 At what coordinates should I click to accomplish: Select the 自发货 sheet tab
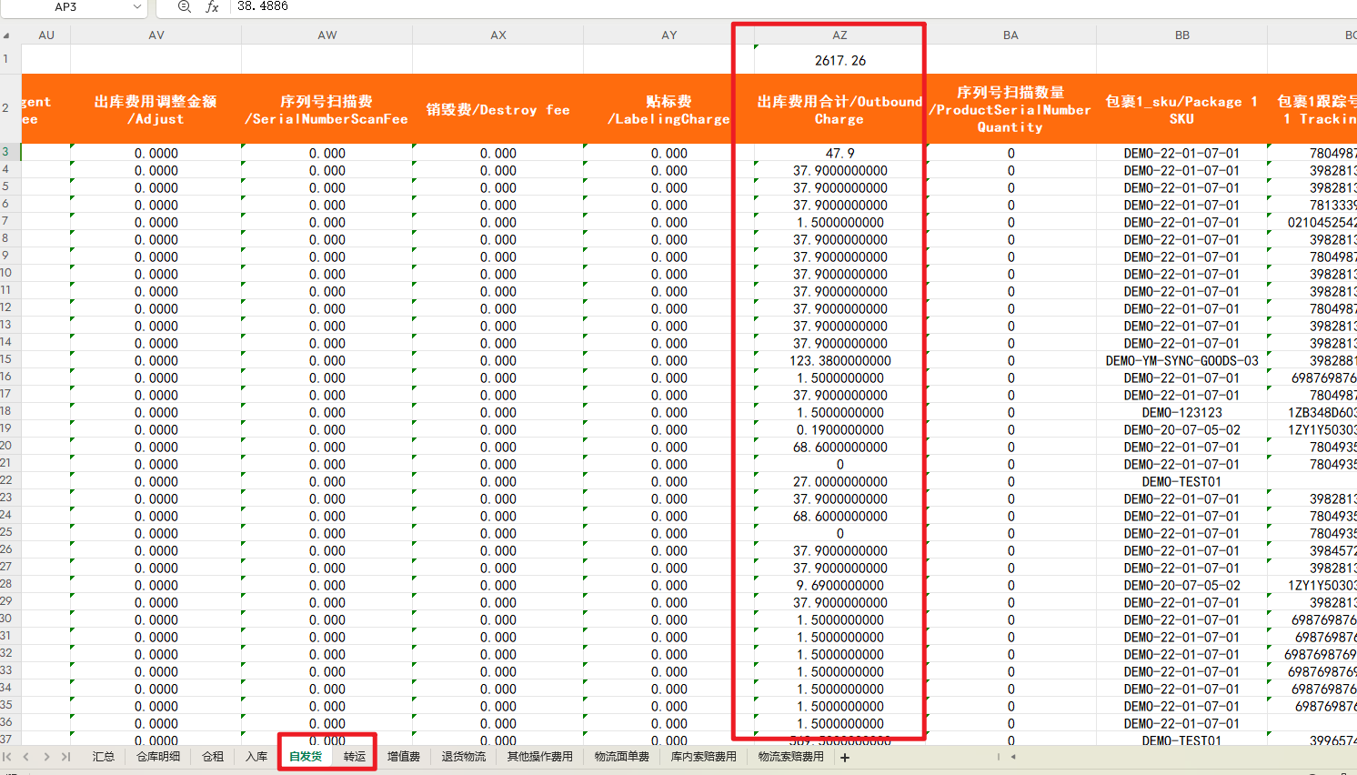click(x=306, y=757)
